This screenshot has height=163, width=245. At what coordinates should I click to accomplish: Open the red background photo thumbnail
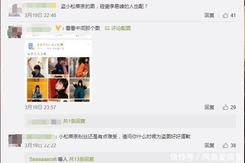click(59, 88)
